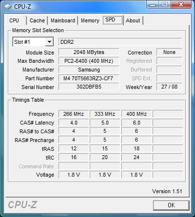Click the Serial Number value 302DBFB5
The width and height of the screenshot is (195, 217).
(89, 87)
